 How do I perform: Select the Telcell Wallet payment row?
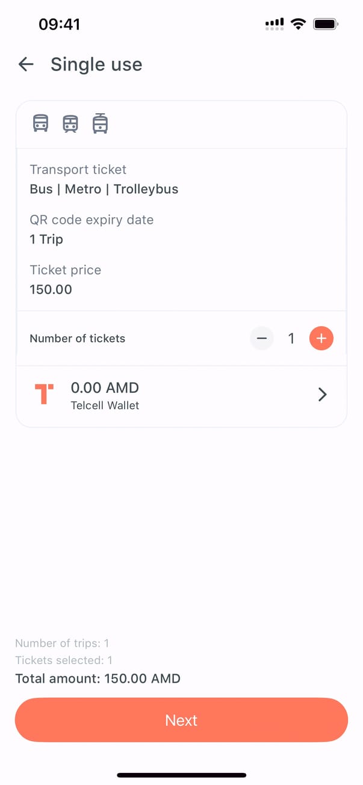tap(181, 395)
